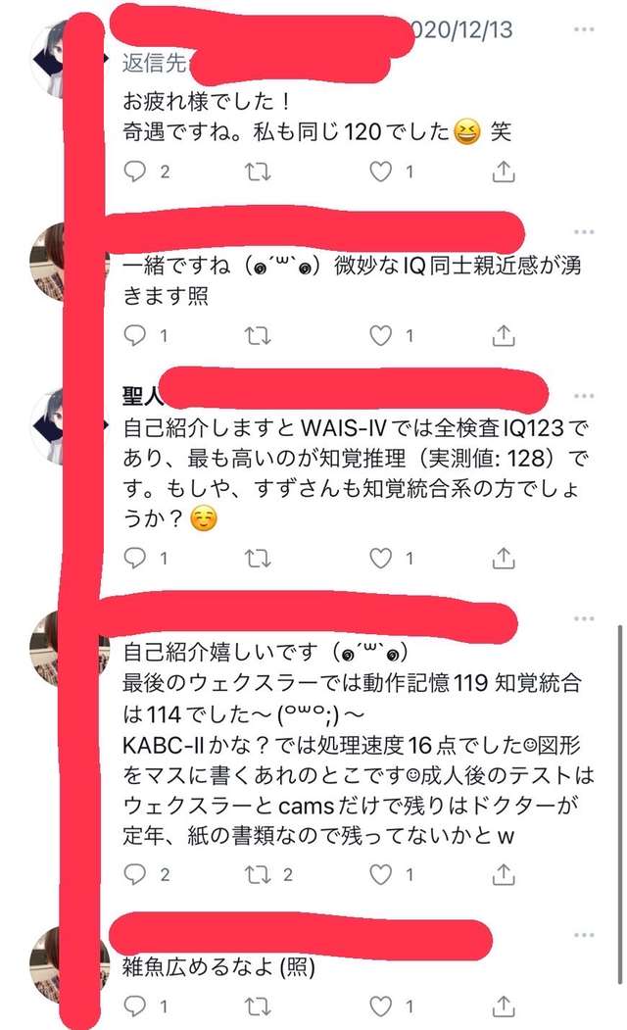
Task: Share the ウェクスラー tweet
Action: 504,874
